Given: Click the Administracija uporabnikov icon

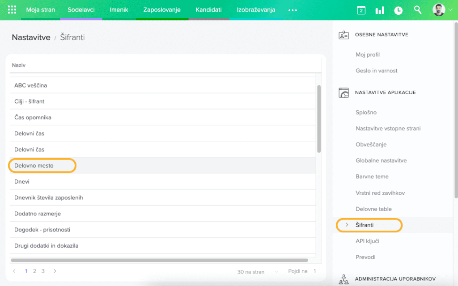Looking at the screenshot, I should (343, 279).
